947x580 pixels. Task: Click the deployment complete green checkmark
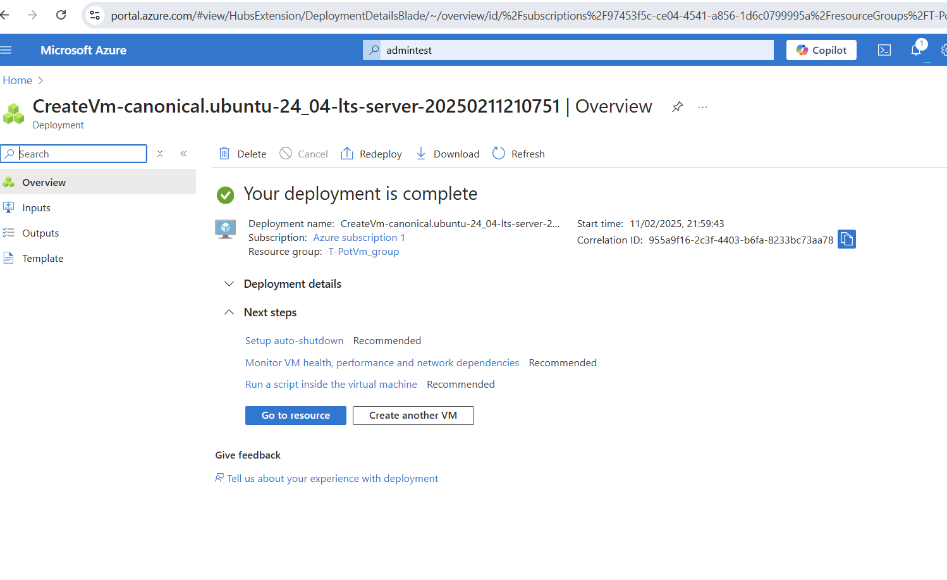(x=225, y=195)
